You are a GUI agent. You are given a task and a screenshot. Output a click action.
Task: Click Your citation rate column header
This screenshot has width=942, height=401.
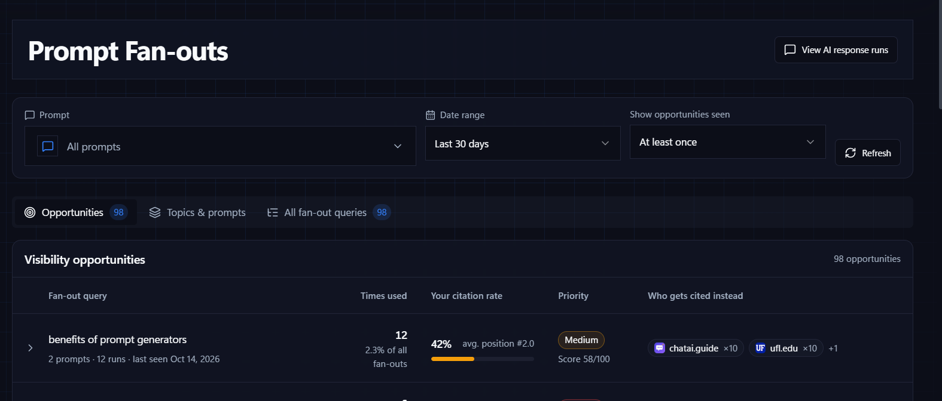[467, 296]
